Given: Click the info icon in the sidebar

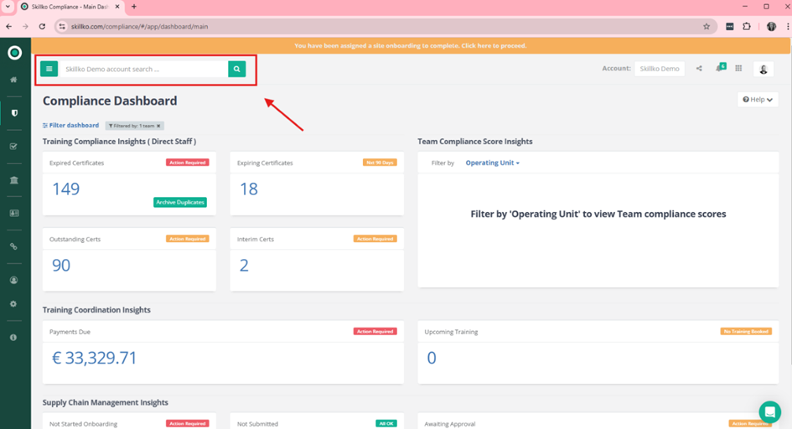Looking at the screenshot, I should [x=13, y=338].
